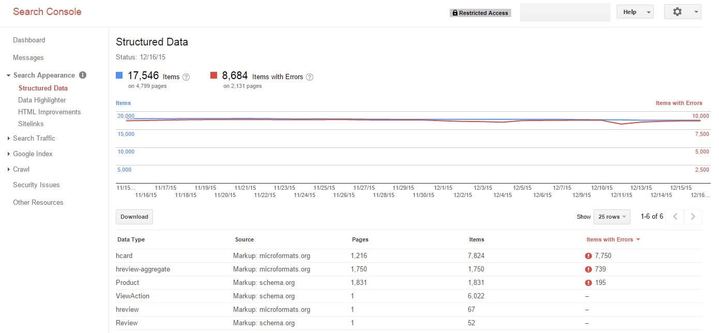Open the Help dropdown menu
This screenshot has height=333, width=719.
(x=635, y=12)
